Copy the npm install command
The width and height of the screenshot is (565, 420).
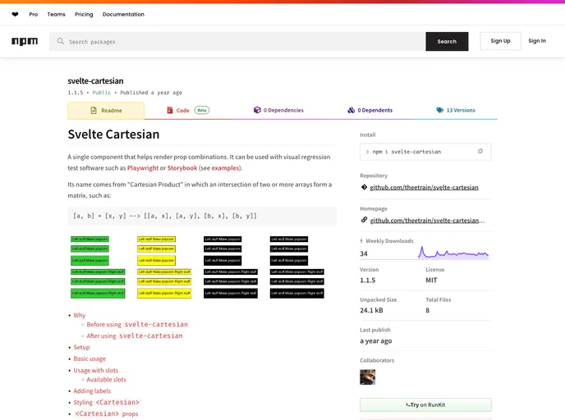pos(480,152)
